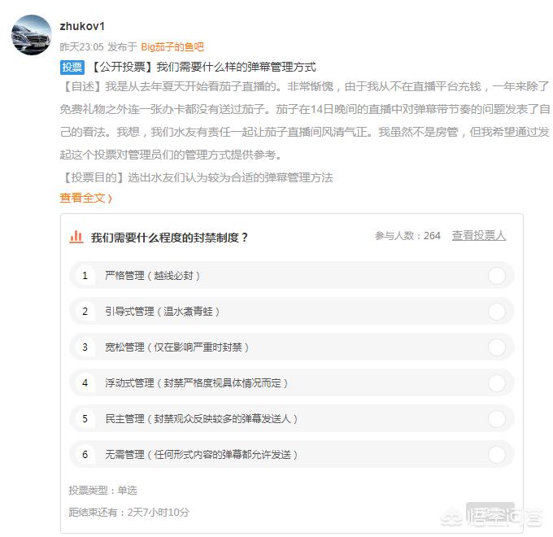Expand full post with 查看全文
The image size is (553, 537).
tap(85, 198)
